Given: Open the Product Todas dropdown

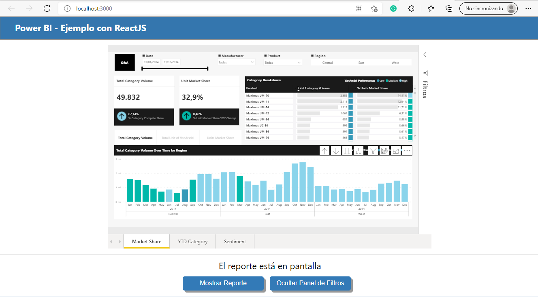Looking at the screenshot, I should pyautogui.click(x=282, y=62).
